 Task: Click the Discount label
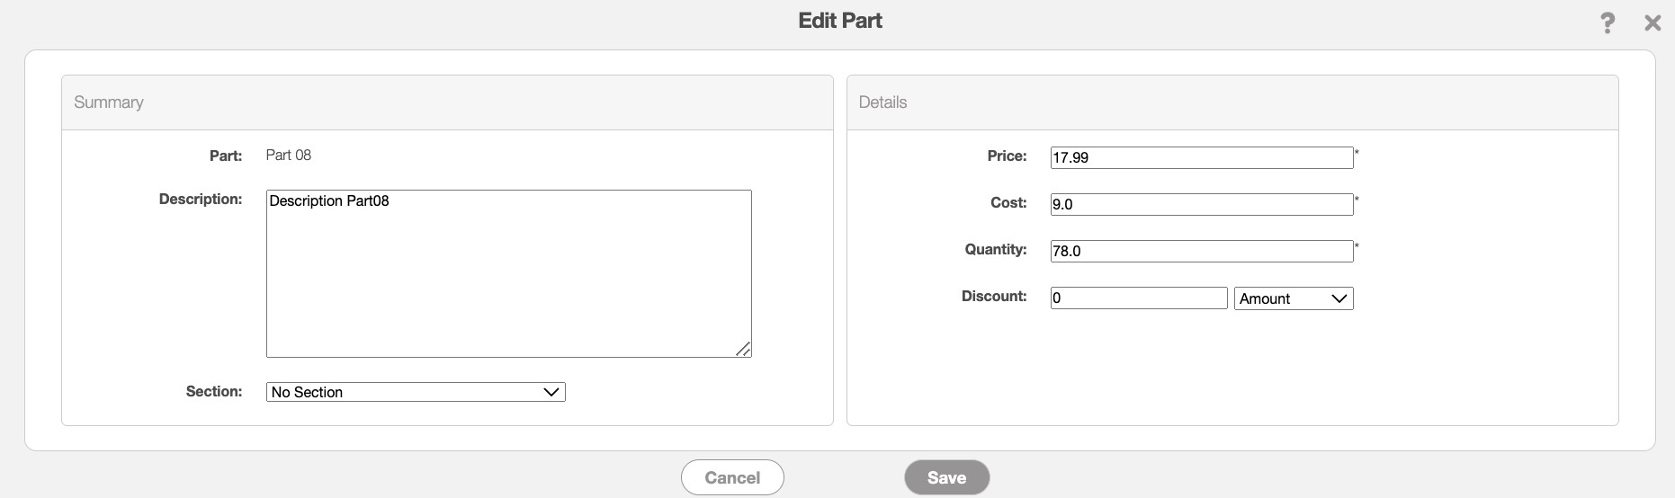pos(994,297)
